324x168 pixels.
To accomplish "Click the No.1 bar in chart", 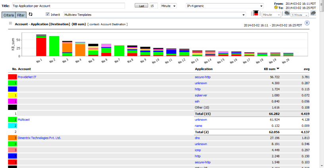I will click(x=41, y=45).
